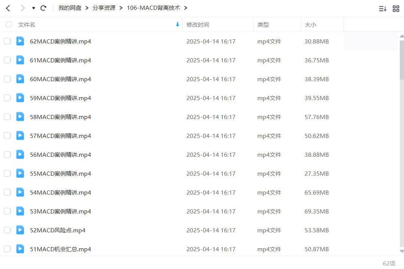Click video icon of 59MACD案例精讲.mp4

coord(20,98)
